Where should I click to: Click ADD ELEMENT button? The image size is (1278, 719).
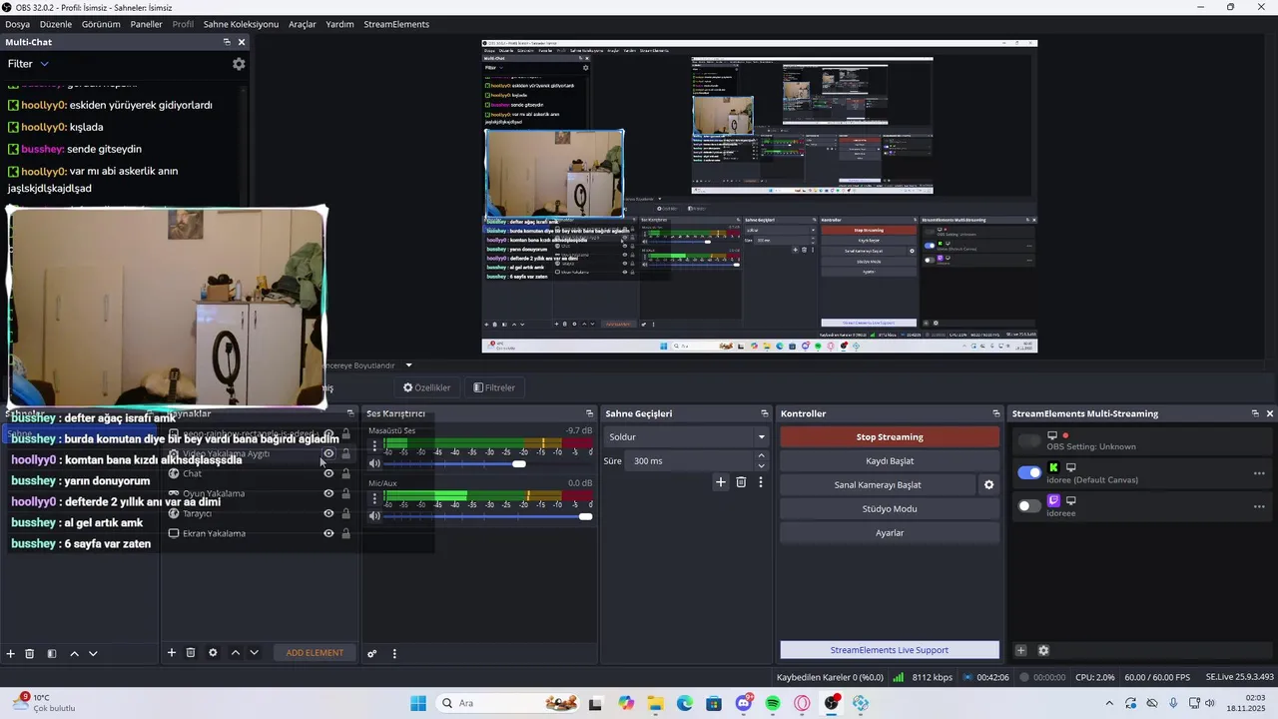click(315, 653)
